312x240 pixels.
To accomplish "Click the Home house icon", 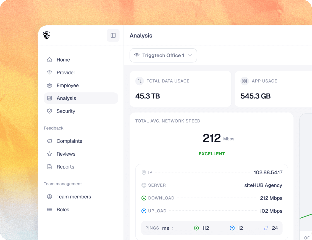I will tap(49, 60).
